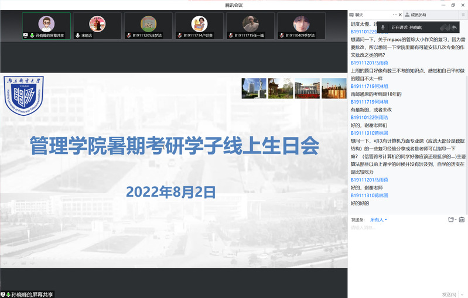Click the send file folder icon
The height and width of the screenshot is (298, 468).
coord(451,220)
